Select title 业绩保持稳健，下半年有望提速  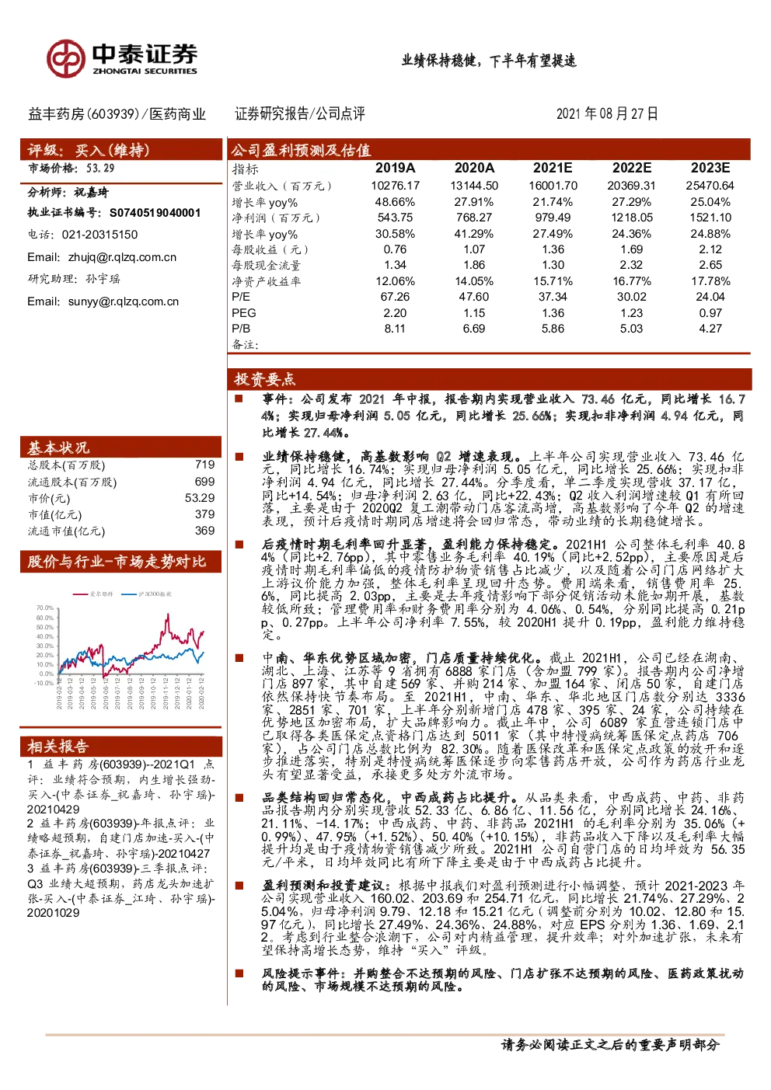(x=489, y=61)
